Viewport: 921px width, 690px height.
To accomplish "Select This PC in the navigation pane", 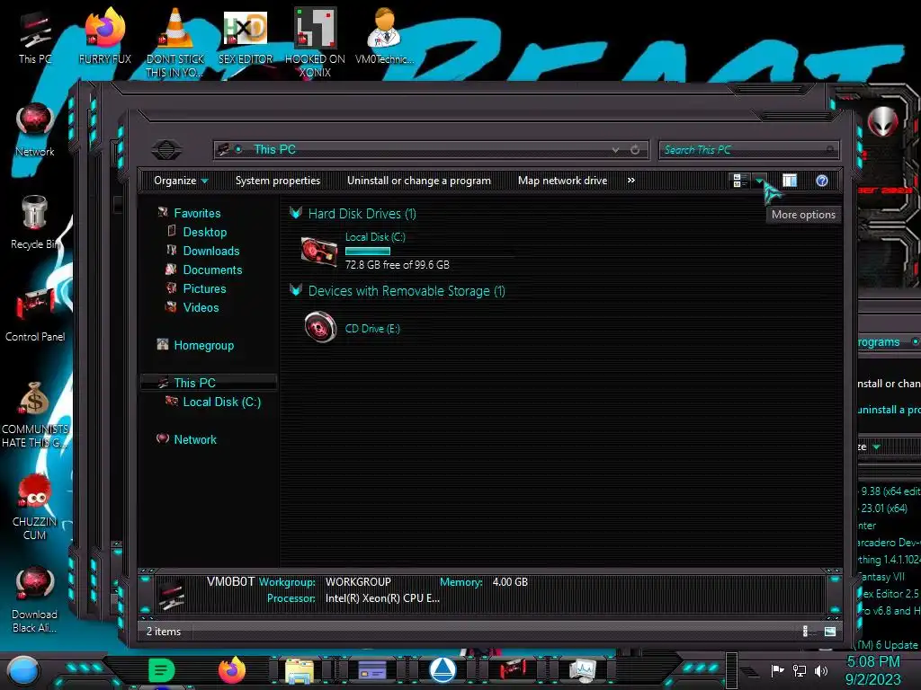I will tap(194, 383).
